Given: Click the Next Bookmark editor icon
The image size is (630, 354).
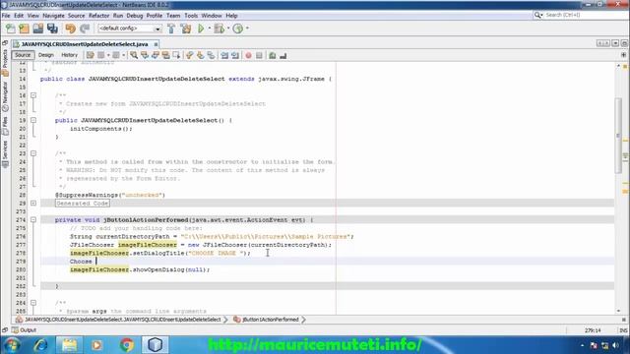Looking at the screenshot, I should (200, 55).
